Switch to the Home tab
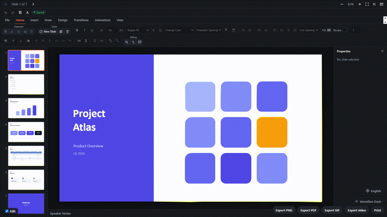 pyautogui.click(x=20, y=20)
